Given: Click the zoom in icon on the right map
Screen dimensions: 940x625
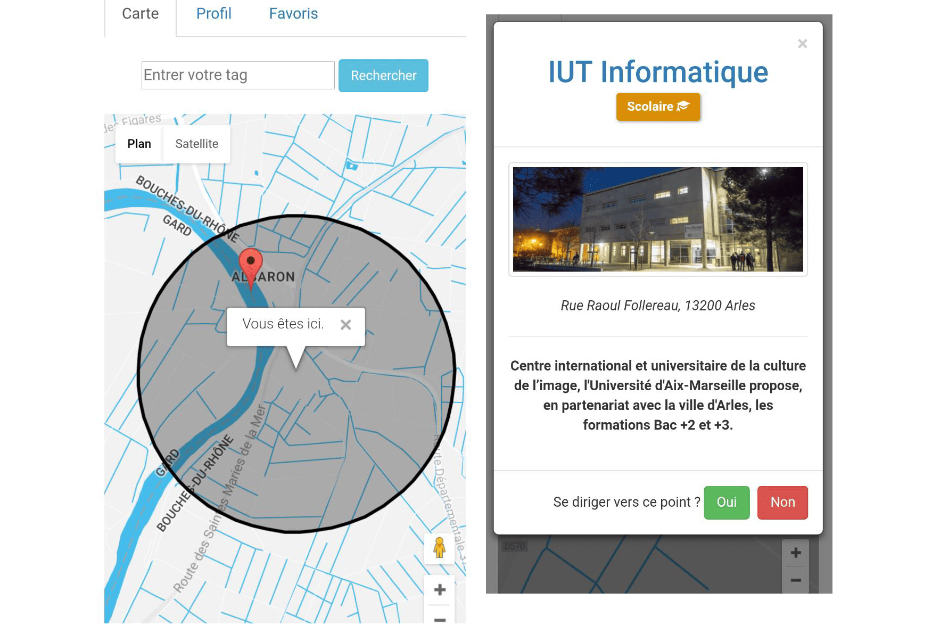Looking at the screenshot, I should click(x=795, y=553).
